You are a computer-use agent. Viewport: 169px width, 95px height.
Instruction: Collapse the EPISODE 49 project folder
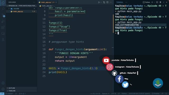click(x=22, y=6)
